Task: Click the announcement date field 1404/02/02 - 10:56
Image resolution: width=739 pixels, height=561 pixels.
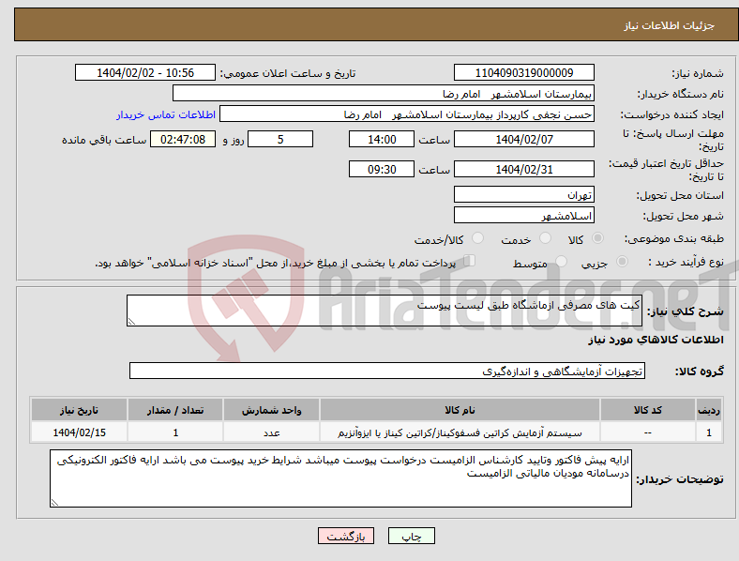Action: tap(145, 72)
